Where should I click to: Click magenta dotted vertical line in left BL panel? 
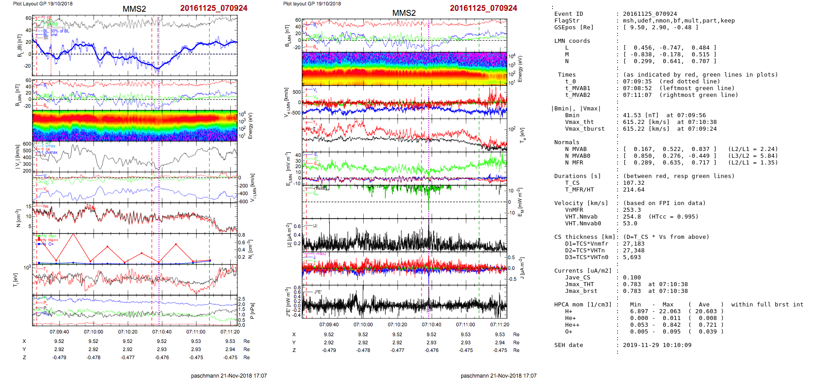pos(159,45)
